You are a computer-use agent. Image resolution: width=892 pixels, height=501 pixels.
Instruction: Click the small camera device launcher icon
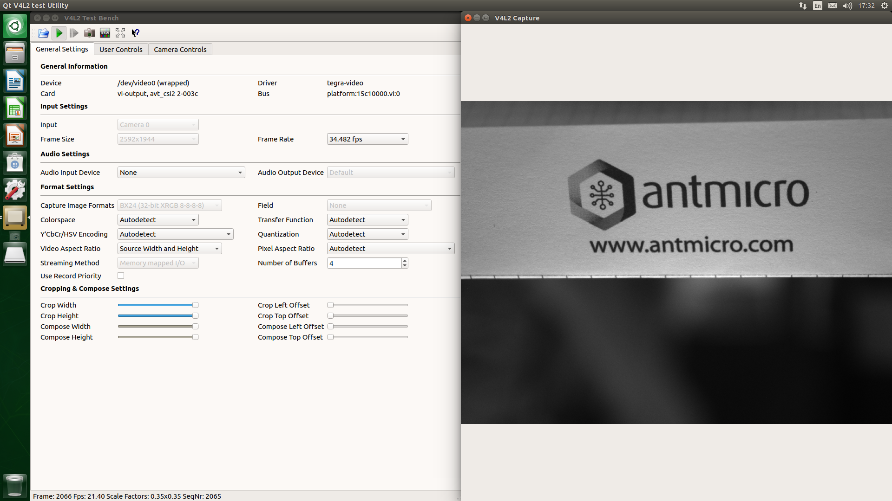(15, 237)
